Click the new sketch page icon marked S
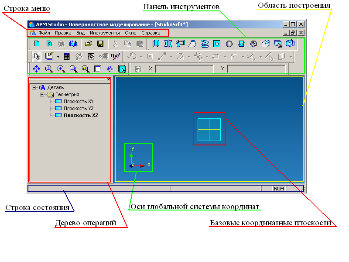The image size is (349, 262). click(x=49, y=44)
